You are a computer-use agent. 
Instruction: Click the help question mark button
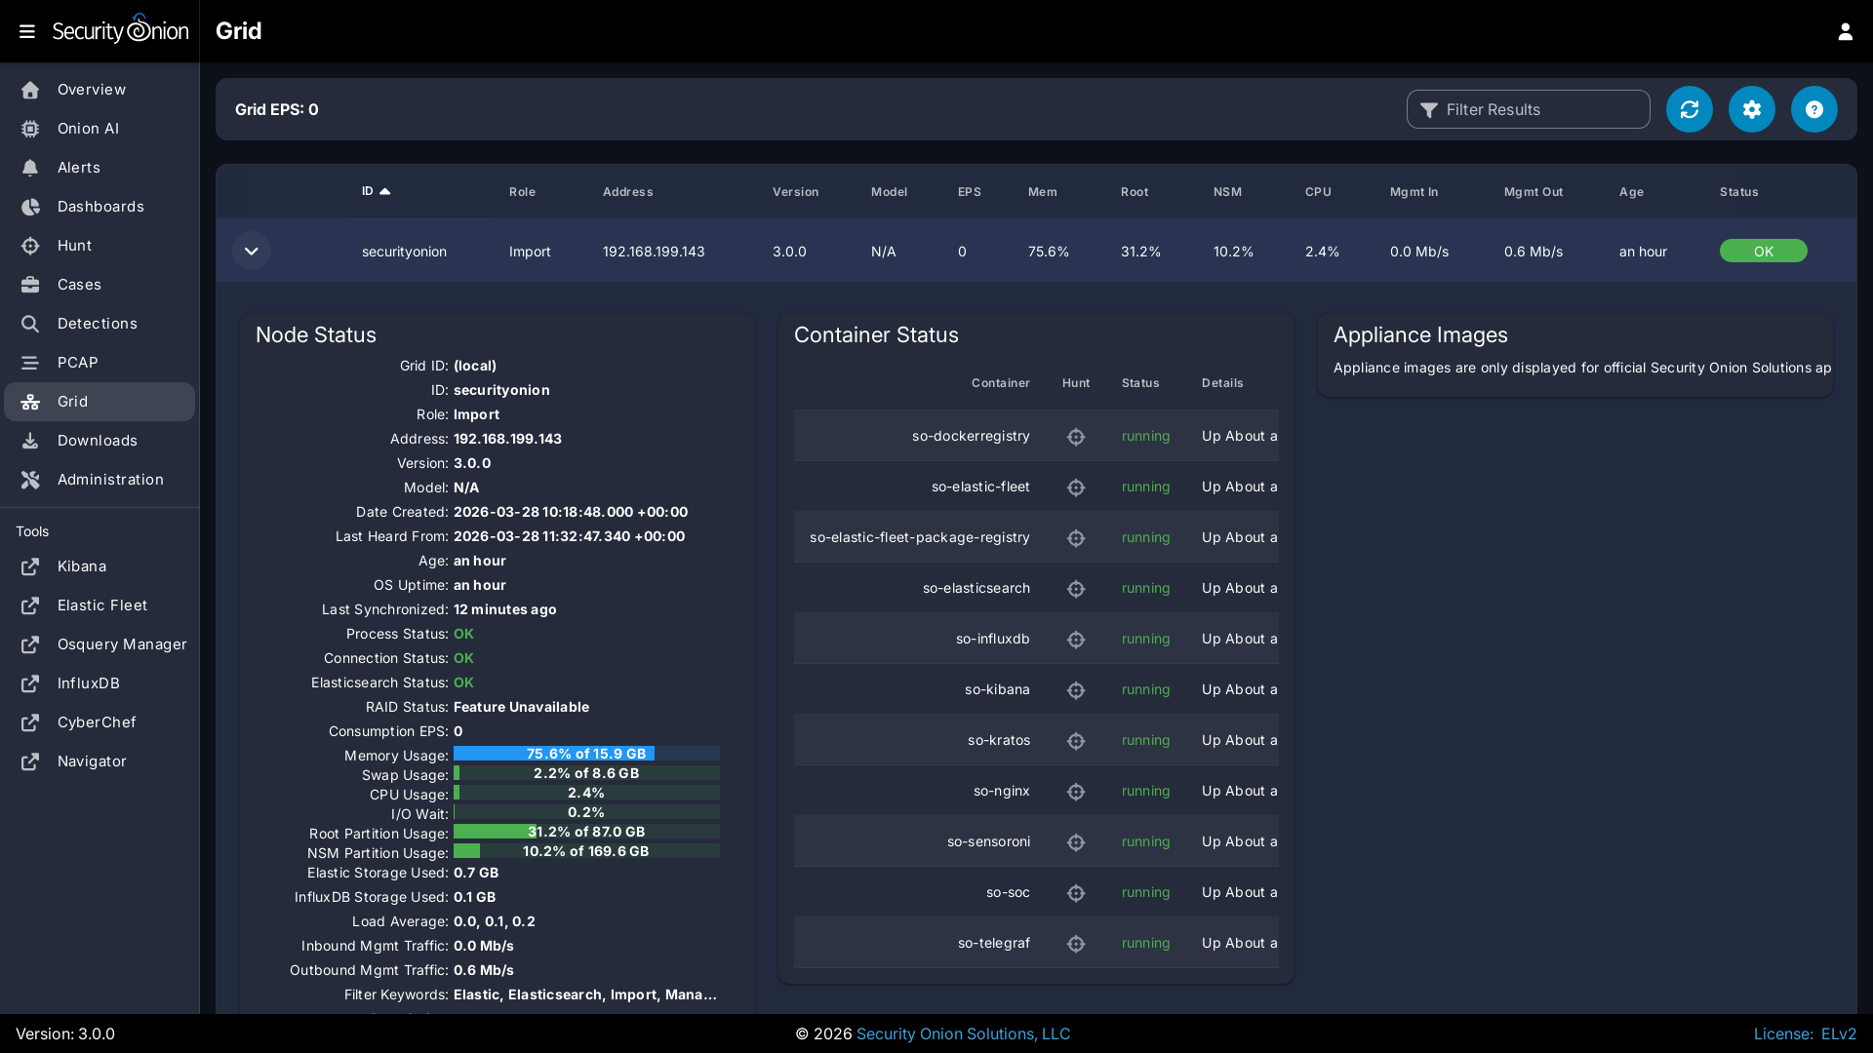[1813, 109]
